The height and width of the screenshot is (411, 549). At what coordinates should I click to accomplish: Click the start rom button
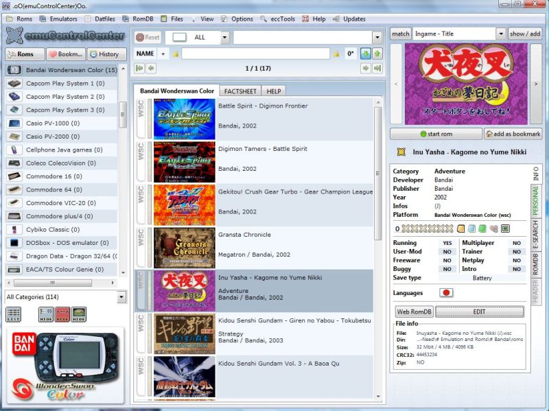pyautogui.click(x=436, y=134)
